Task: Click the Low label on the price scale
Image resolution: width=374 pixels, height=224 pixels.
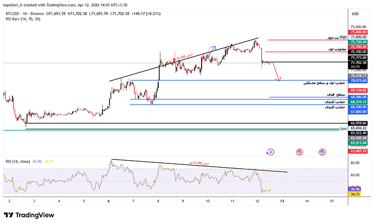Action: click(x=343, y=129)
